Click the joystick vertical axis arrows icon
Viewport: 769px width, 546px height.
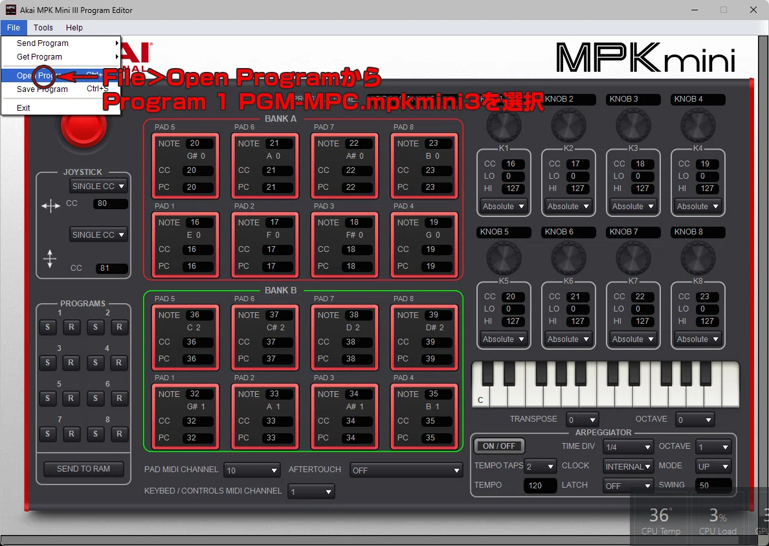point(50,258)
